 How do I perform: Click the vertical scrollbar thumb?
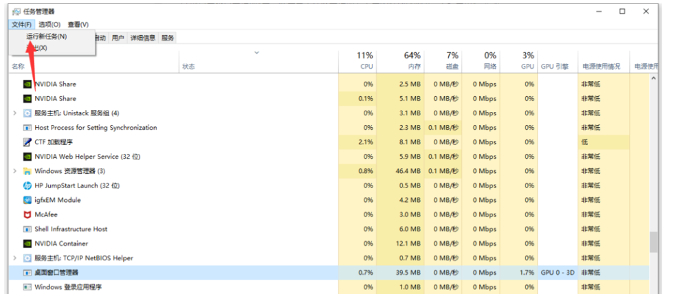(x=653, y=242)
